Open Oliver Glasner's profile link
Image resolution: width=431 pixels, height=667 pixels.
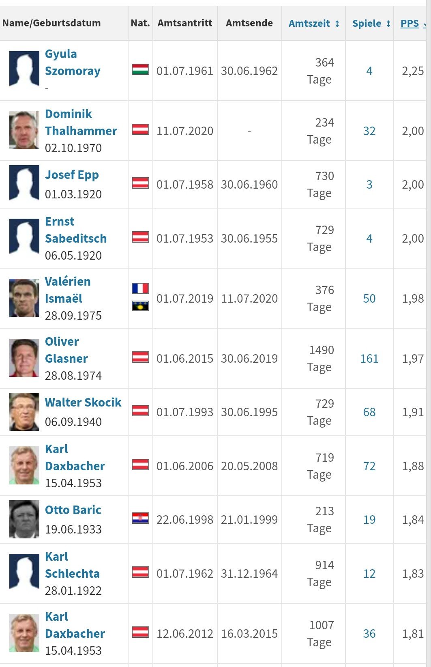(x=66, y=350)
